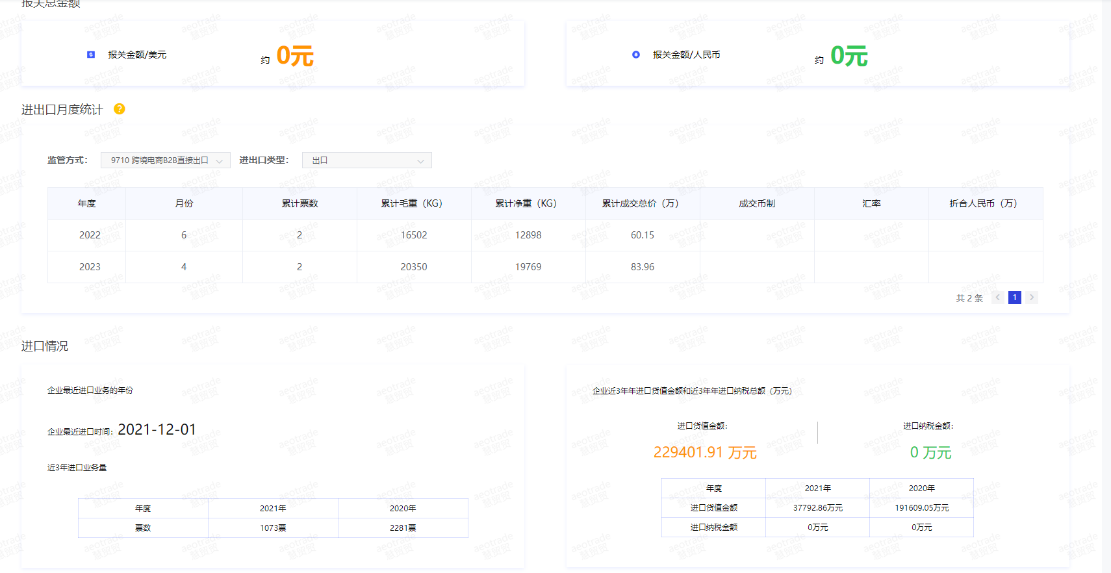Click the 进口货值金额 row label in table
The height and width of the screenshot is (573, 1111).
[714, 508]
